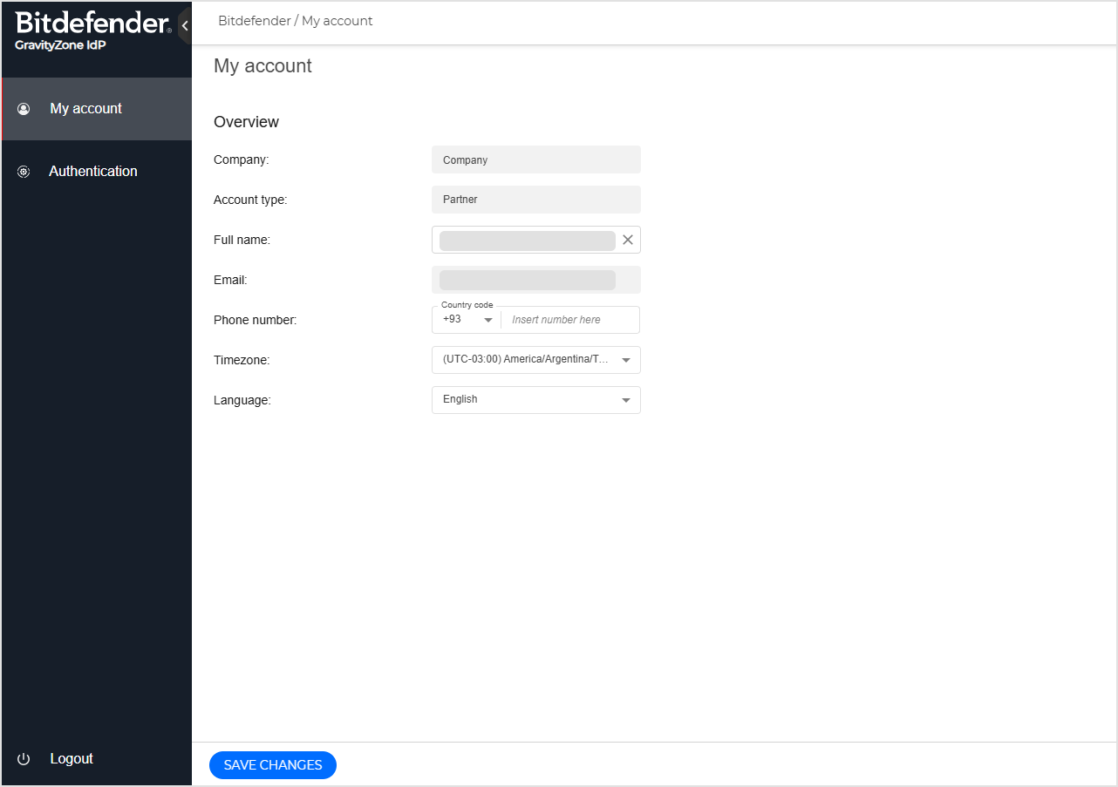Collapse the sidebar with the chevron arrow
Viewport: 1118px width, 787px height.
click(185, 26)
